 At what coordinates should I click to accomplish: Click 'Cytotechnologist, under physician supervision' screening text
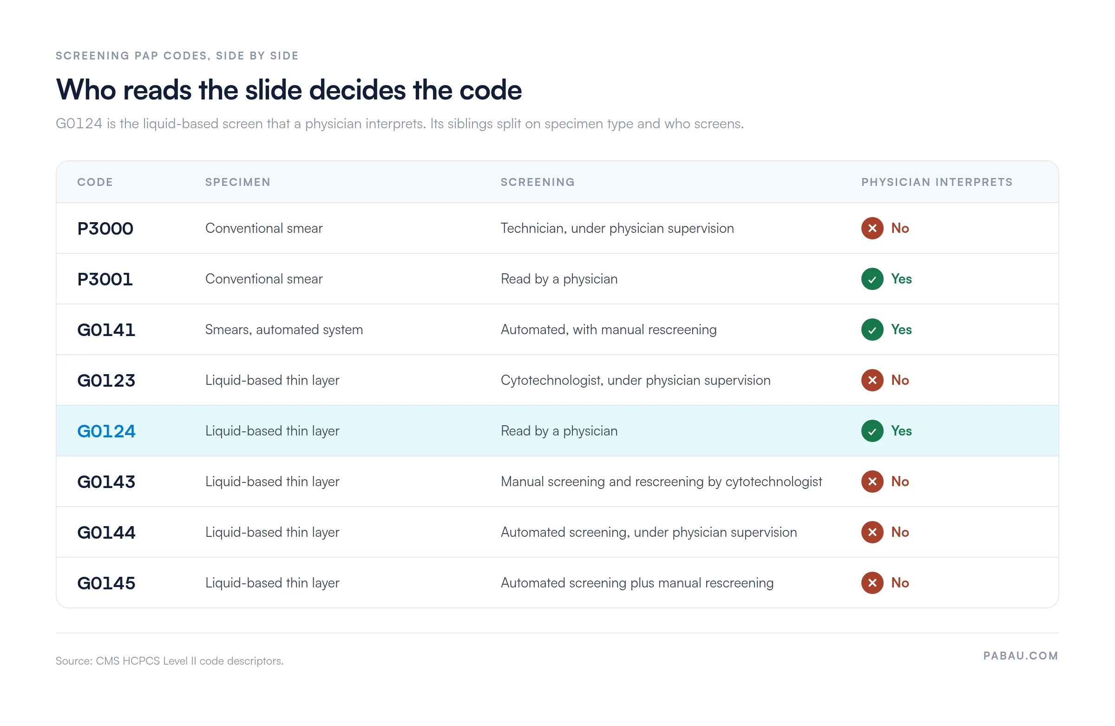point(635,380)
